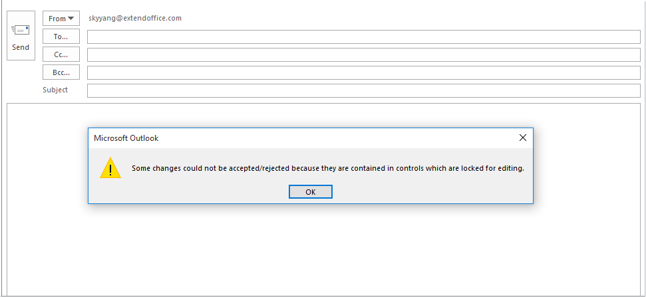Expand the From dropdown arrow
The height and width of the screenshot is (297, 646).
(71, 19)
